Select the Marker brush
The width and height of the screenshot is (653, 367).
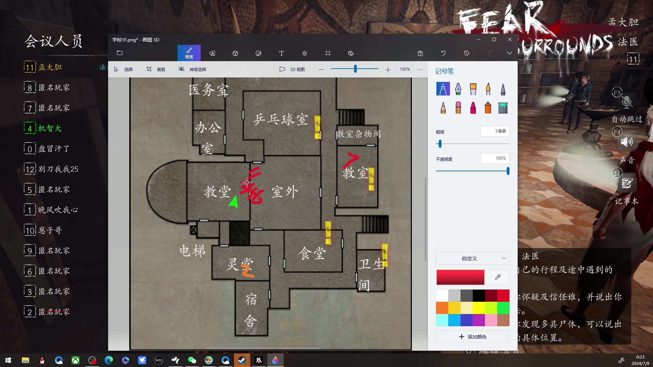pos(443,89)
